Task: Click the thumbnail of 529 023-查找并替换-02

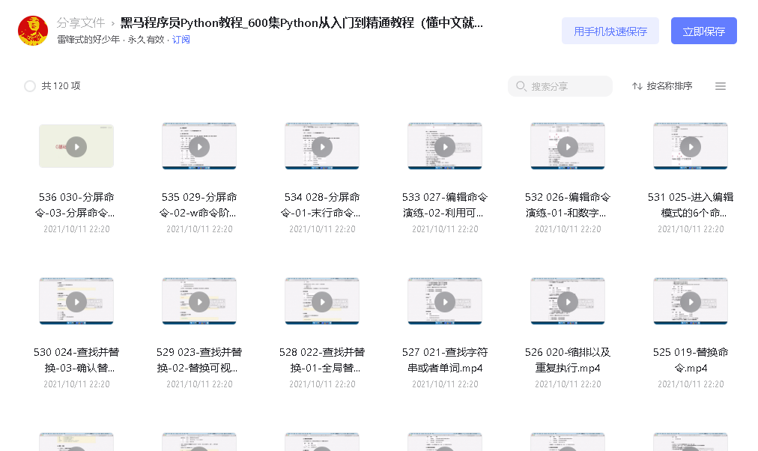Action: tap(198, 300)
